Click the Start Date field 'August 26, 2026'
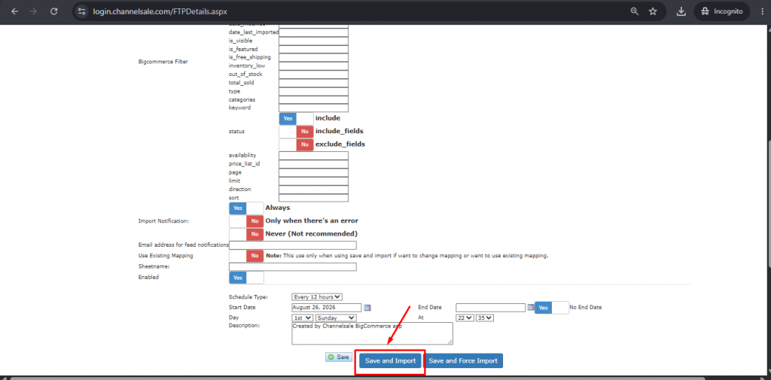The height and width of the screenshot is (380, 771). [327, 308]
